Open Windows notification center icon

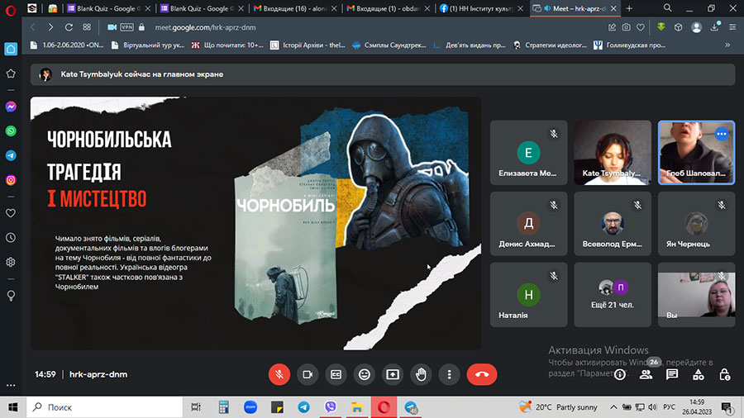pyautogui.click(x=727, y=407)
